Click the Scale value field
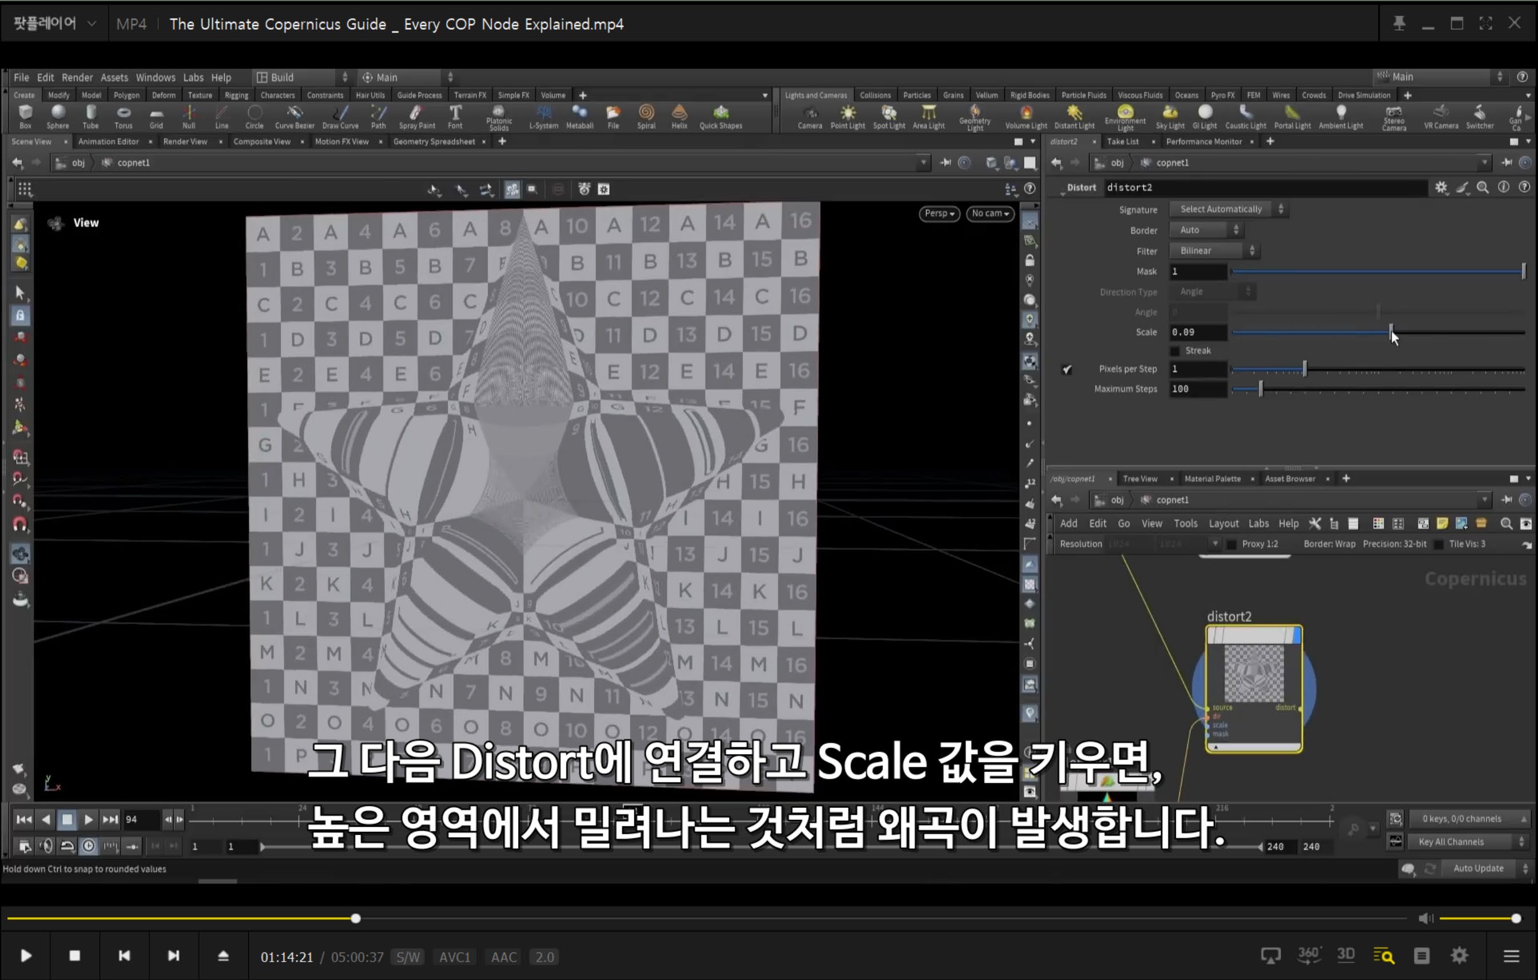1538x980 pixels. pos(1198,332)
